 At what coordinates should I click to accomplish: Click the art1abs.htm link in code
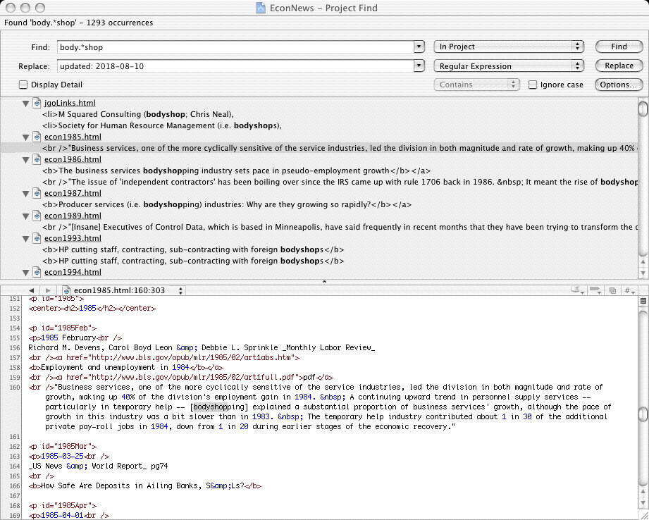(192, 357)
